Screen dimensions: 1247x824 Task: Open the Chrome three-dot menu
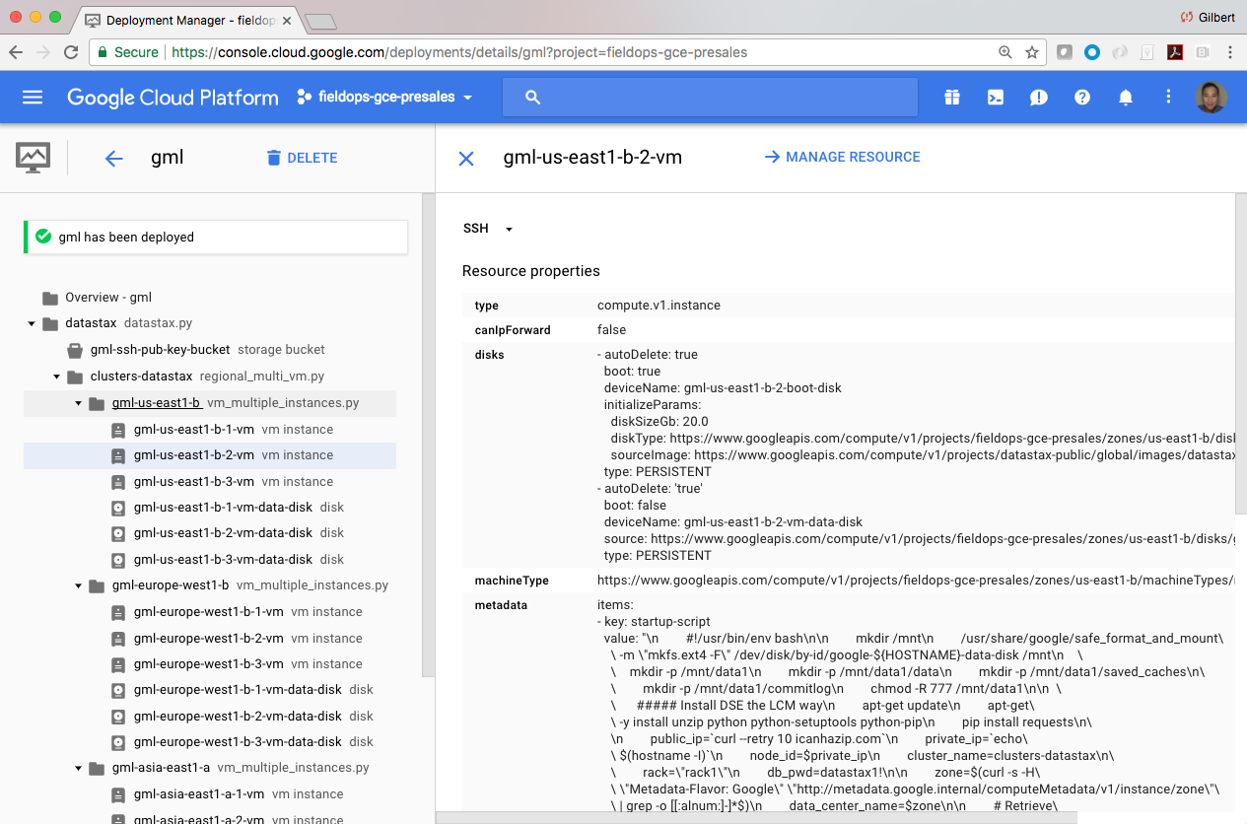[x=1230, y=52]
